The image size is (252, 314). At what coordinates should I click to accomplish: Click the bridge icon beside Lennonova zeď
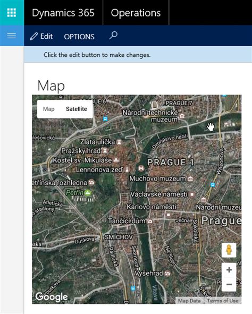141,168
